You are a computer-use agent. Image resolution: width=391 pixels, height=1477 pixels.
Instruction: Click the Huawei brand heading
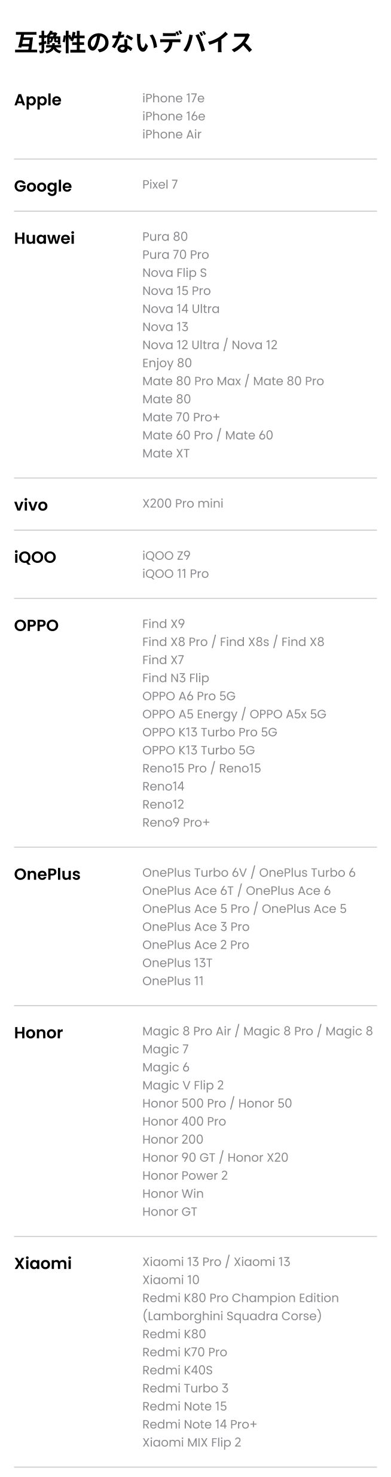[44, 238]
